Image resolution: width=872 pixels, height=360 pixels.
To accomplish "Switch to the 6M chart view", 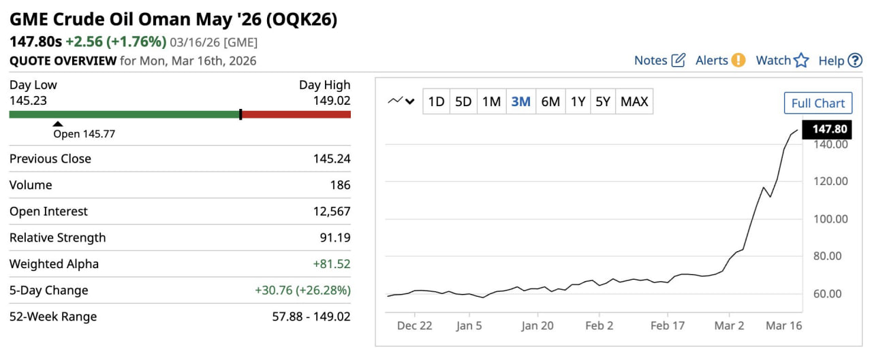I will click(x=550, y=102).
